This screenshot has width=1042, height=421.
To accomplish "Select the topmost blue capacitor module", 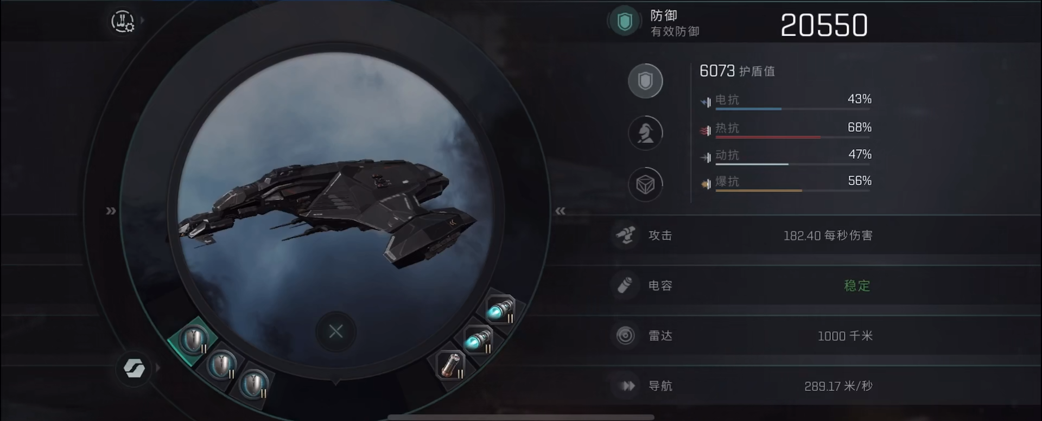I will [x=500, y=310].
